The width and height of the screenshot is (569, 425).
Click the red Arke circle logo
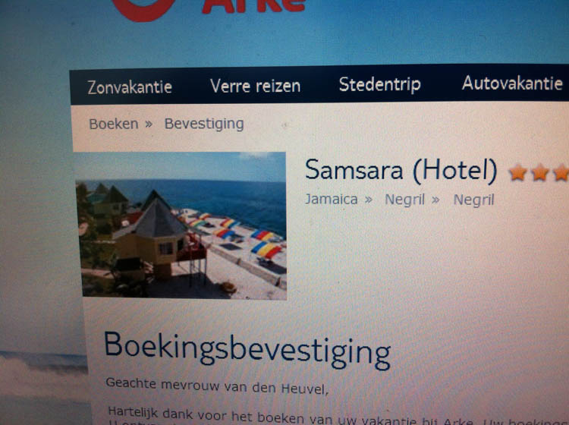(x=143, y=9)
